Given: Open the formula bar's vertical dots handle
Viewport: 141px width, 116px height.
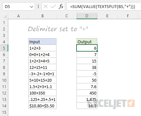Looking at the screenshot, I should [x=38, y=6].
